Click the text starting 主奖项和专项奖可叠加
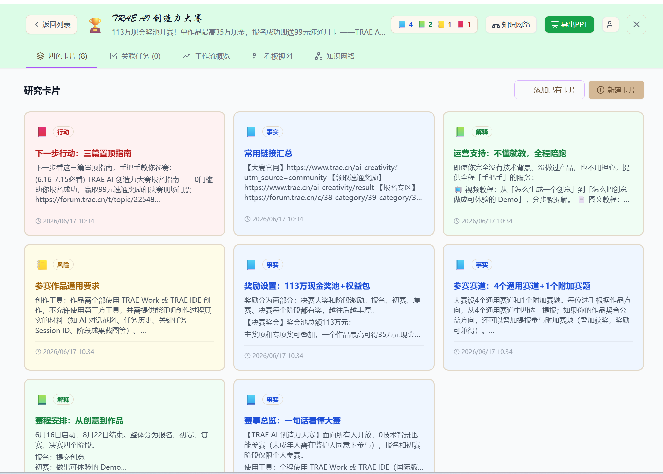The image size is (663, 474). point(332,335)
